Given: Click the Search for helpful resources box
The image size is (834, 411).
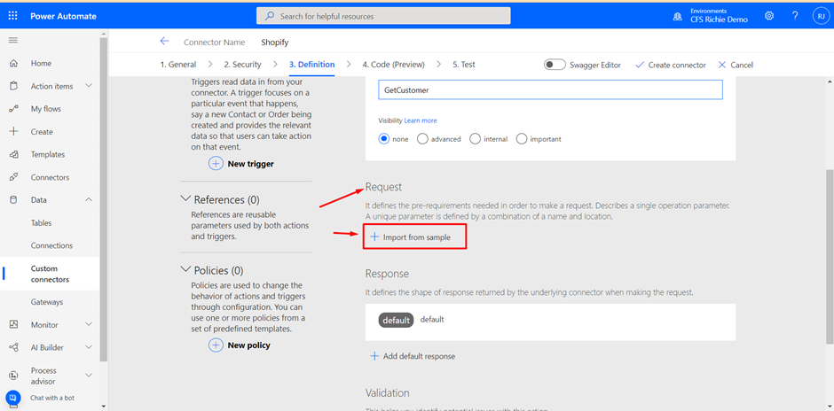Looking at the screenshot, I should [383, 16].
